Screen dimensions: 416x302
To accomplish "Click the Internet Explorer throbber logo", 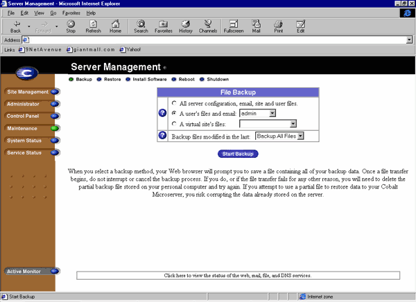I will click(x=407, y=13).
